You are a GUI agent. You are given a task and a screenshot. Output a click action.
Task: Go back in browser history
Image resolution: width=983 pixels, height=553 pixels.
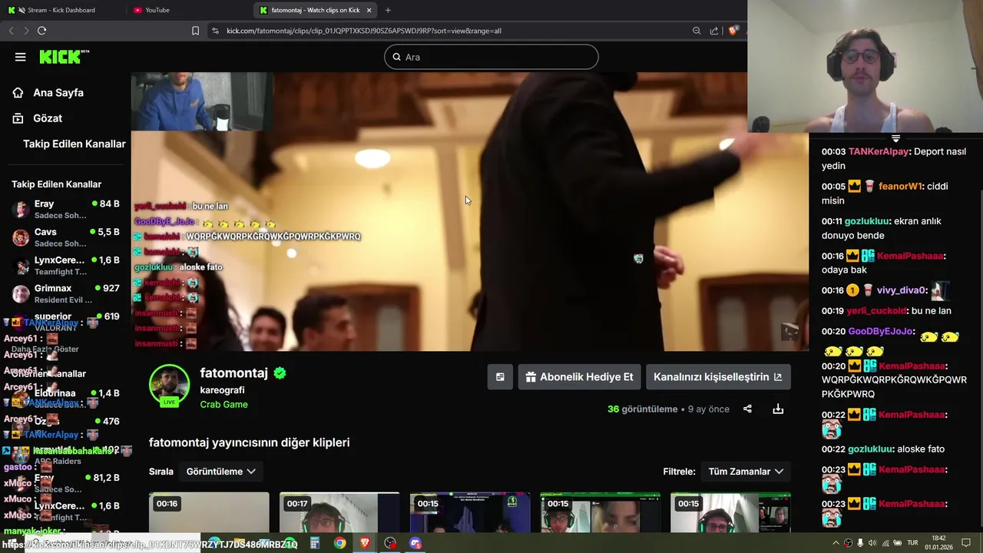[11, 31]
